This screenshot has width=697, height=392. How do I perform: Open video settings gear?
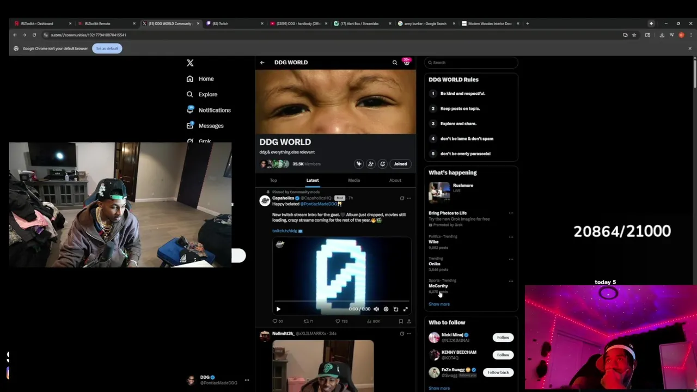386,309
